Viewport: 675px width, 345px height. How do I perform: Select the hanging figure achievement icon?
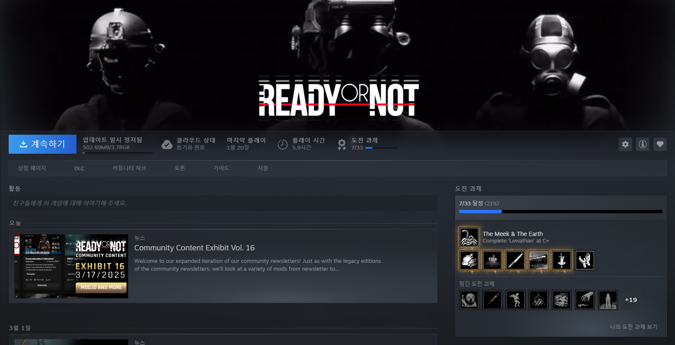(562, 260)
